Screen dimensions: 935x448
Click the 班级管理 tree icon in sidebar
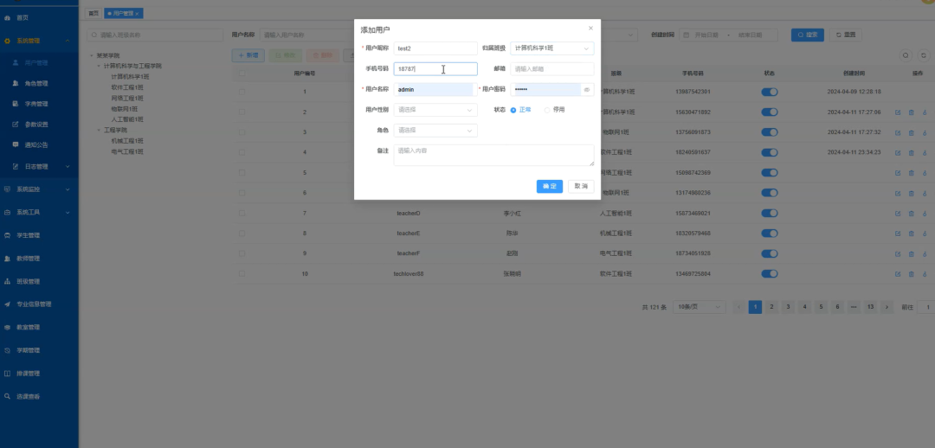[7, 281]
